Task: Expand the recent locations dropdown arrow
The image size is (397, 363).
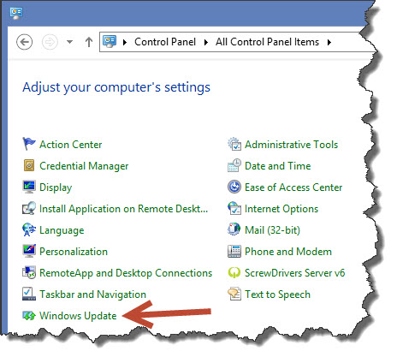Action: [69, 42]
